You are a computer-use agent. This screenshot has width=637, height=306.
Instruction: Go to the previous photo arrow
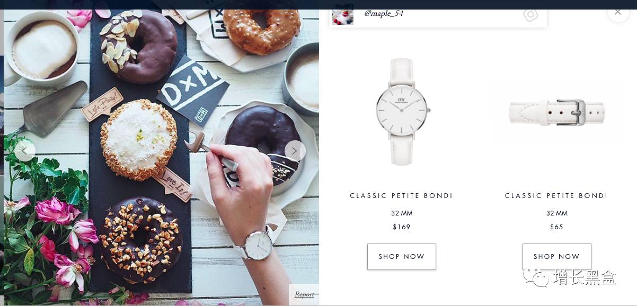tap(24, 151)
